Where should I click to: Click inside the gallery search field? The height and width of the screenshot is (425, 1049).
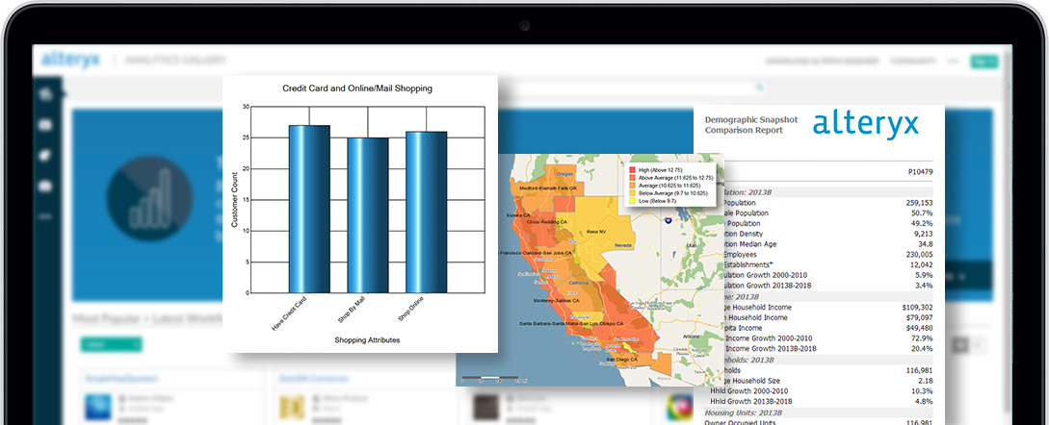[x=633, y=87]
